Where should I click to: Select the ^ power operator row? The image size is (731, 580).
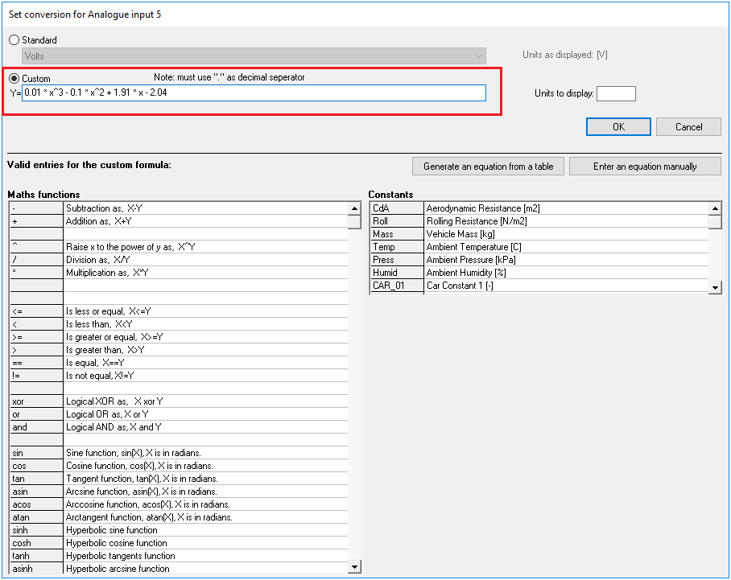tap(177, 247)
